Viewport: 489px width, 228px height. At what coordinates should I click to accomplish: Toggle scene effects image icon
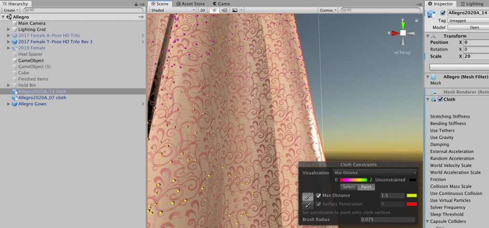[235, 10]
